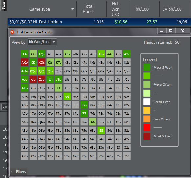Maximize the Hold'em Hole Cards window
Screen dimensions: 191x178
171,31
